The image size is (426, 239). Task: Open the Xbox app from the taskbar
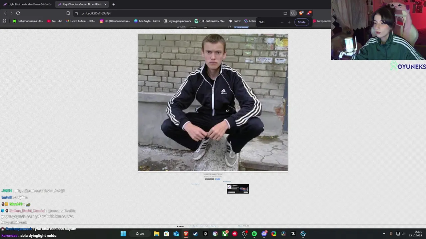point(225,234)
